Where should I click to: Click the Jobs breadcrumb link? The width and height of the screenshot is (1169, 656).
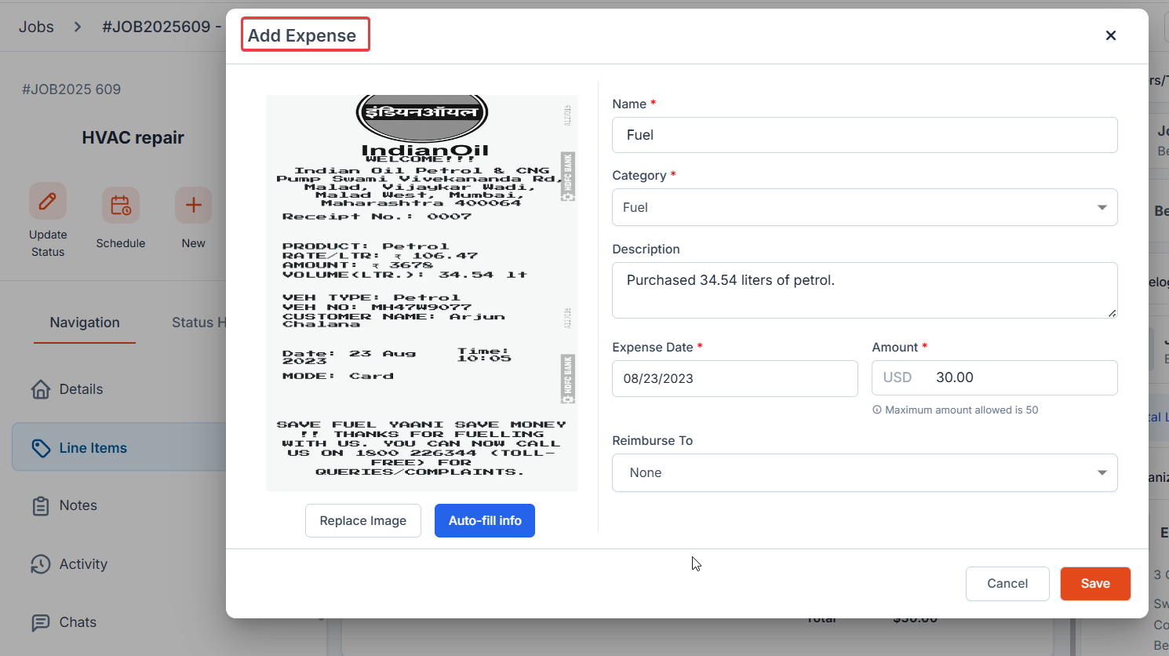(36, 27)
